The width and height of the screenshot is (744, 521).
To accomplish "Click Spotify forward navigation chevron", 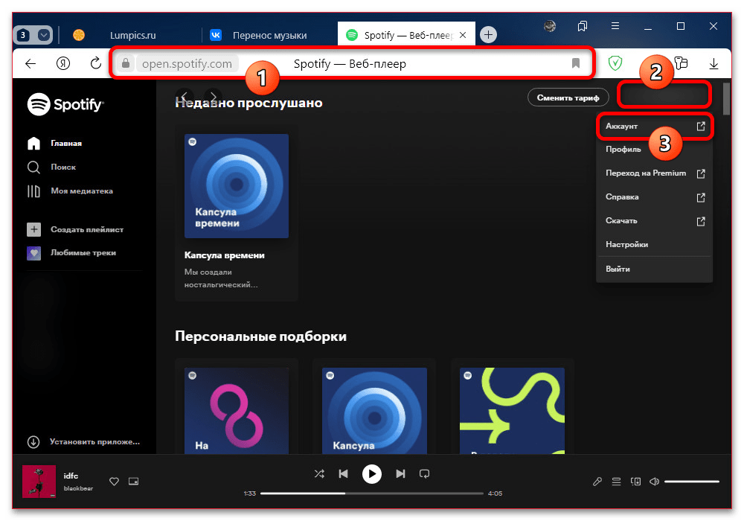I will [x=213, y=98].
